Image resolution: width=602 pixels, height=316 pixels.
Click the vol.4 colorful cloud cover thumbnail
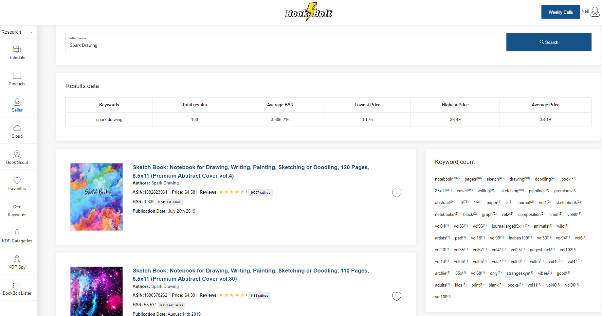[97, 197]
